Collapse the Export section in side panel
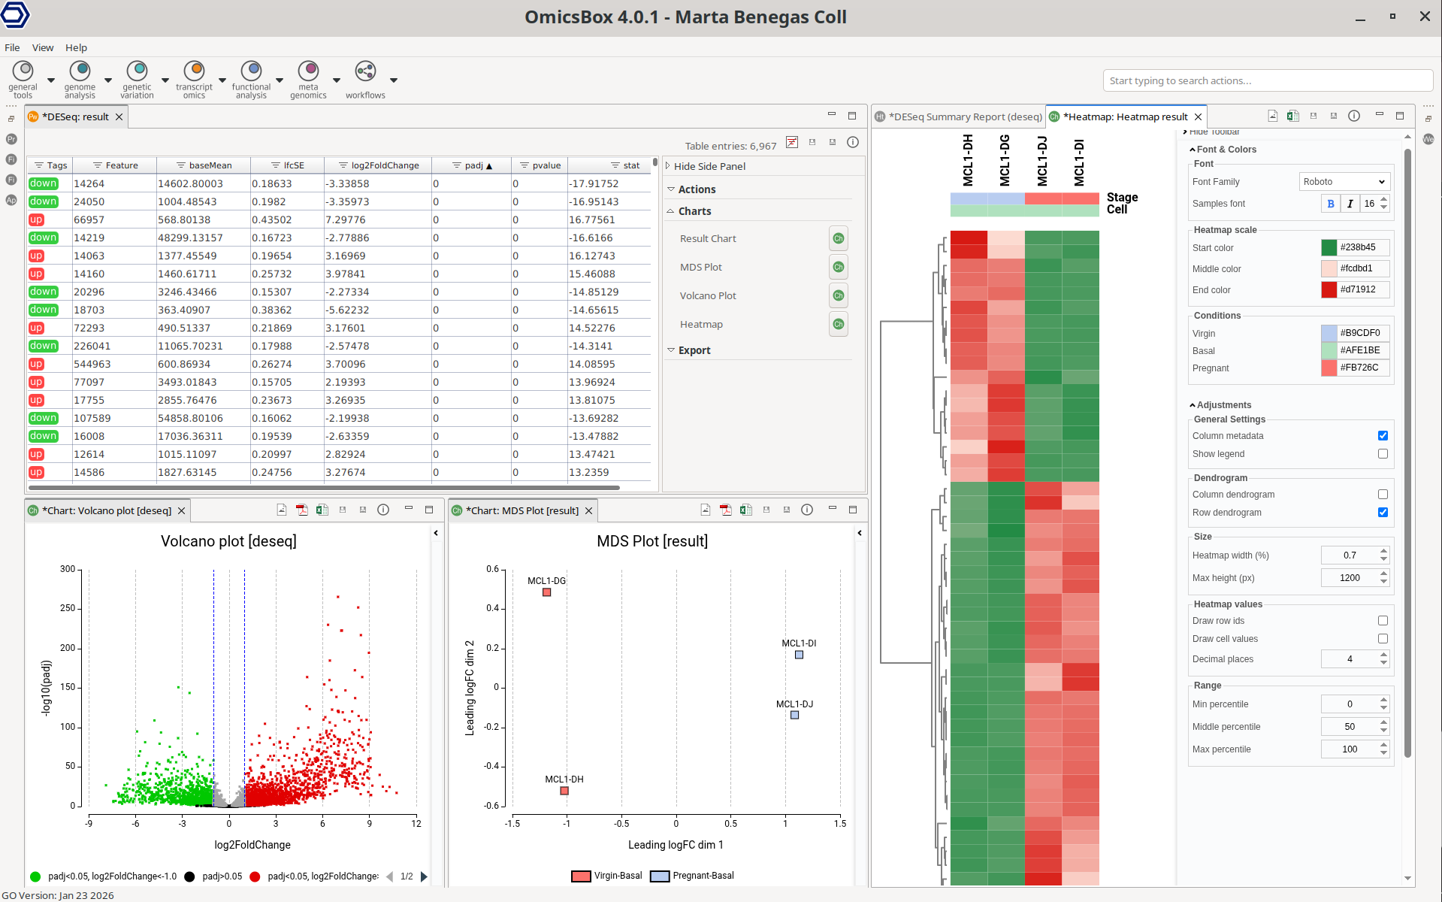 coord(670,351)
